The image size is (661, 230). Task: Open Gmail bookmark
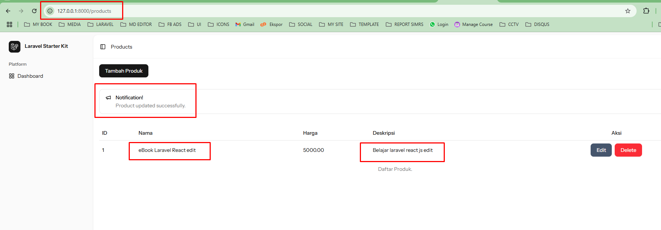click(245, 24)
